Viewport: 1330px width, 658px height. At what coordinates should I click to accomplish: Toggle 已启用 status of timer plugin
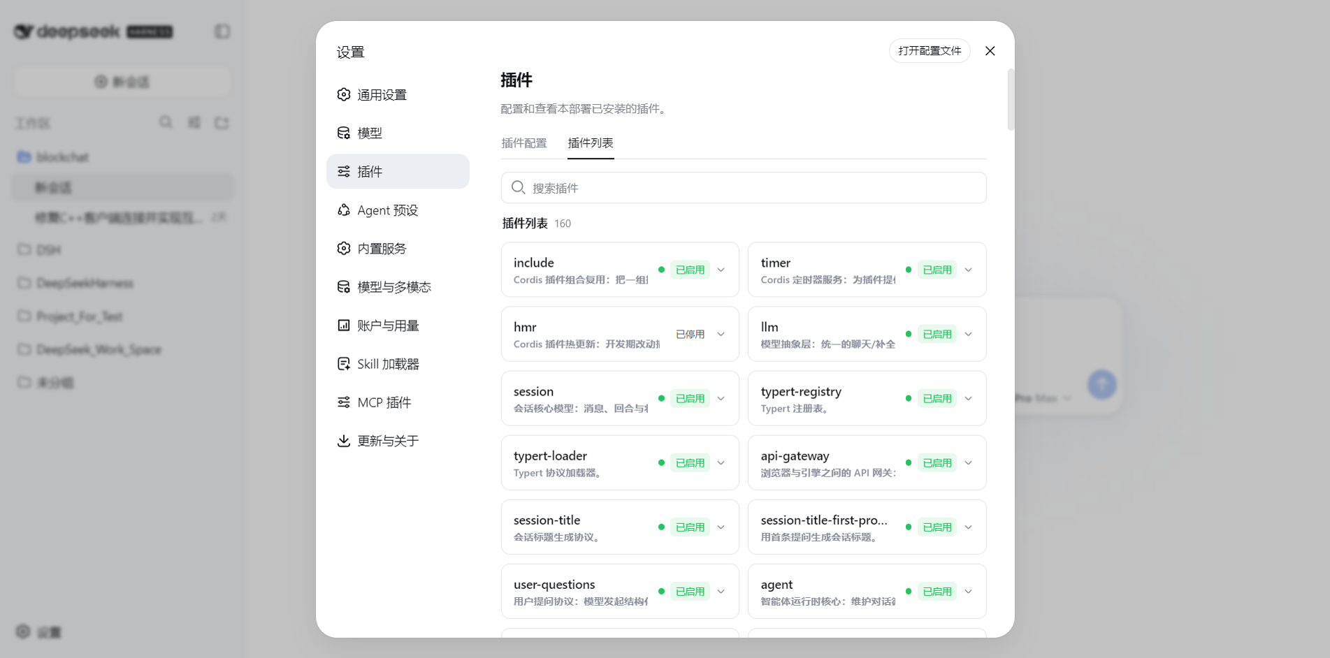(x=937, y=270)
